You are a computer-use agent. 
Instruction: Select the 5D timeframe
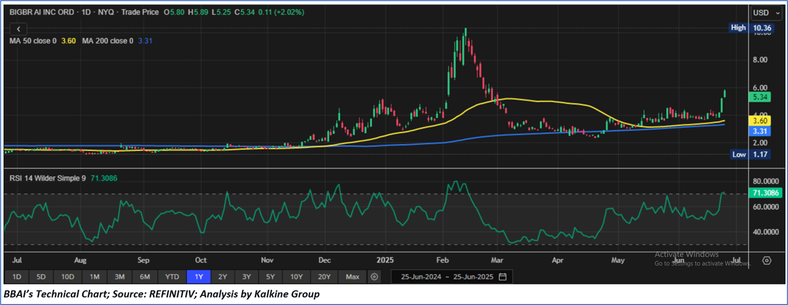click(41, 277)
